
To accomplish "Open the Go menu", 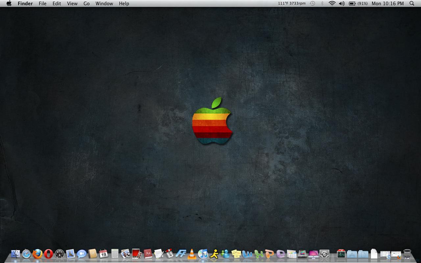I will pyautogui.click(x=87, y=4).
